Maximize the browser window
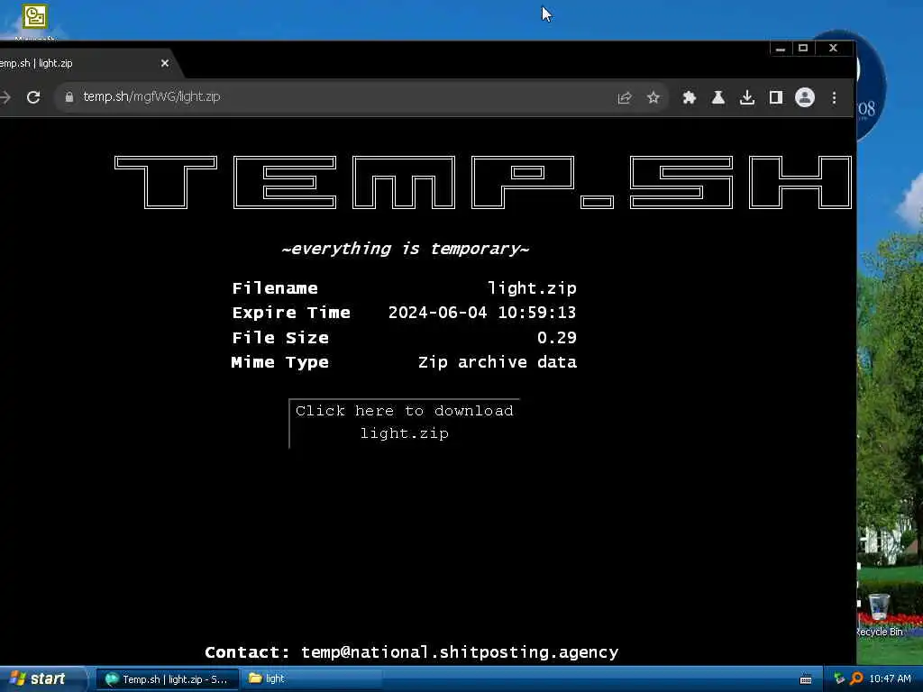Image resolution: width=923 pixels, height=692 pixels. tap(803, 49)
